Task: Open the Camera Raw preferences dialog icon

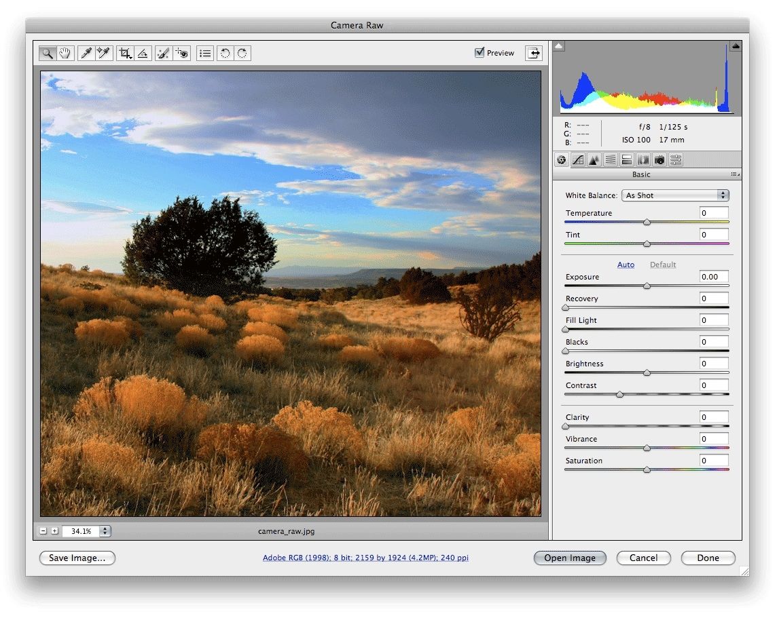Action: [205, 53]
